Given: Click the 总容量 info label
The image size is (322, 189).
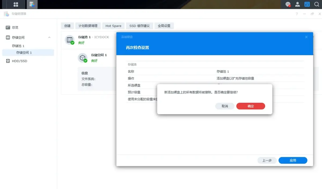Looking at the screenshot, I should [87, 84].
